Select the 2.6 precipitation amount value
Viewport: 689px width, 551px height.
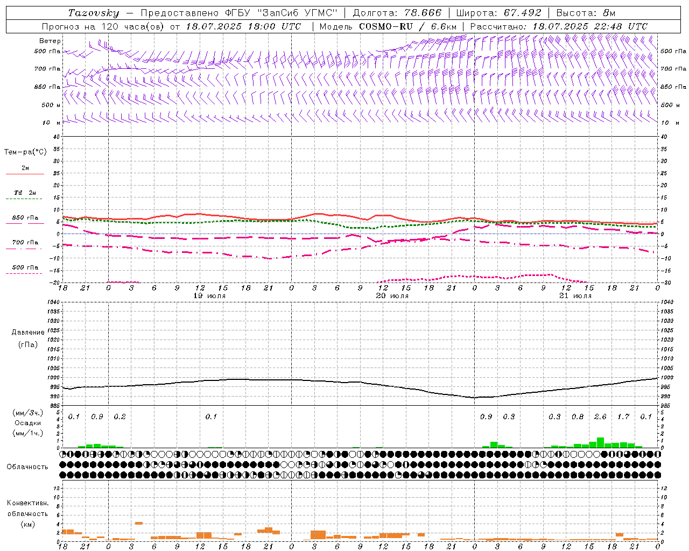(600, 417)
